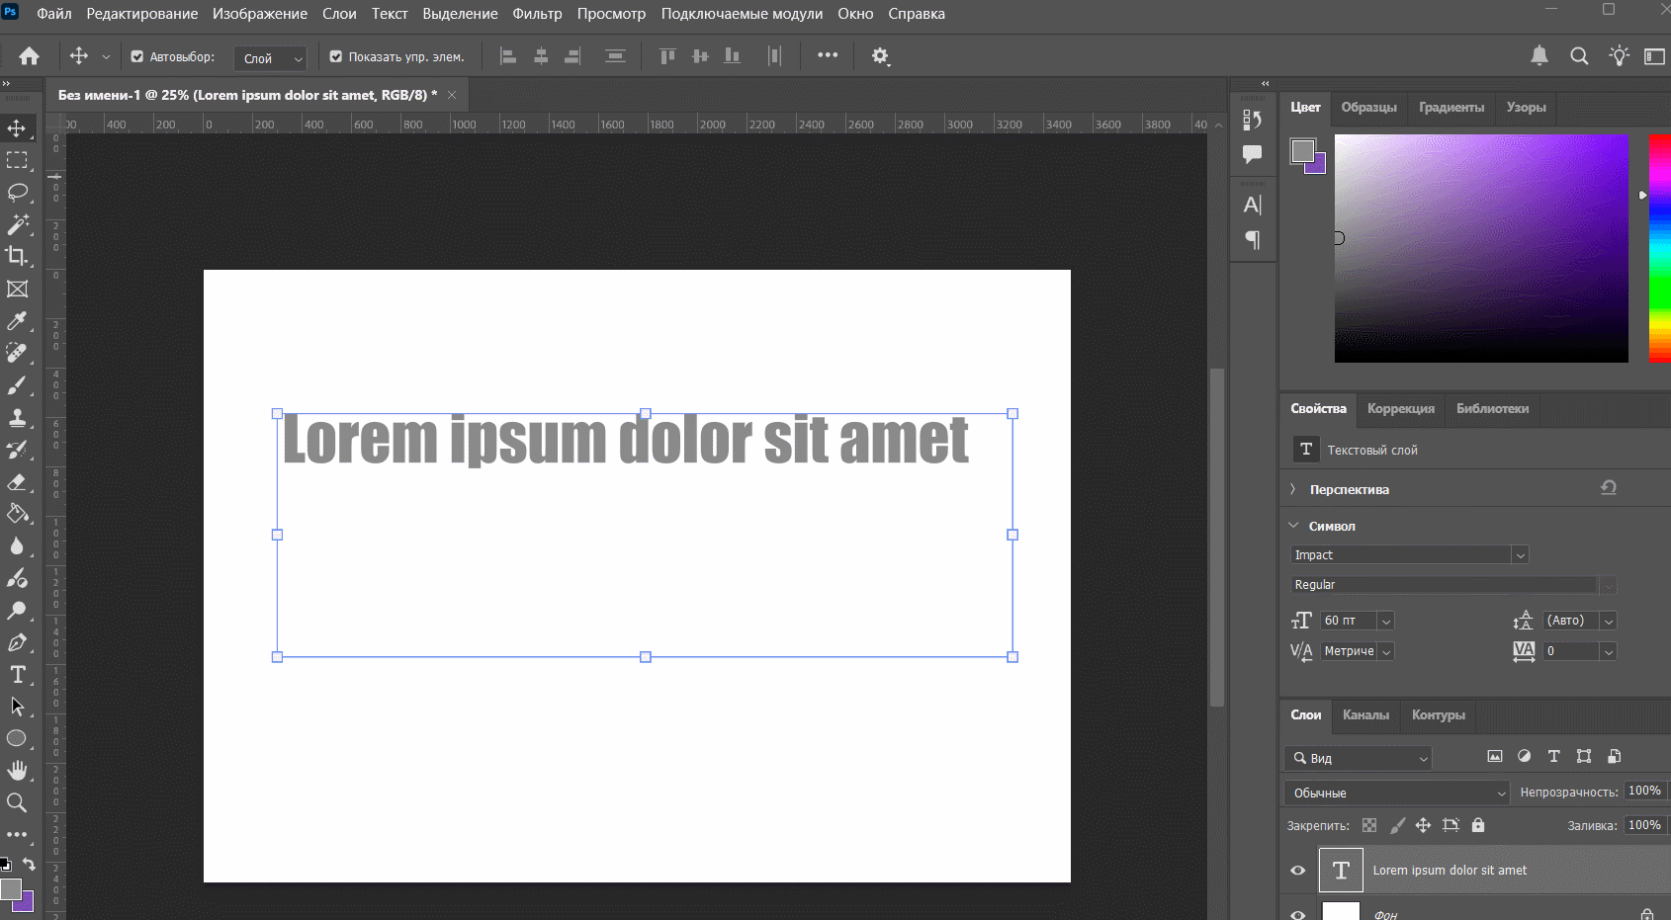Activate the Horizontal Type tool

click(17, 675)
